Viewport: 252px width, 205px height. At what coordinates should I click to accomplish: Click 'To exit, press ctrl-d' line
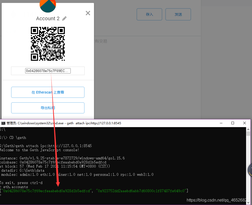pyautogui.click(x=21, y=183)
